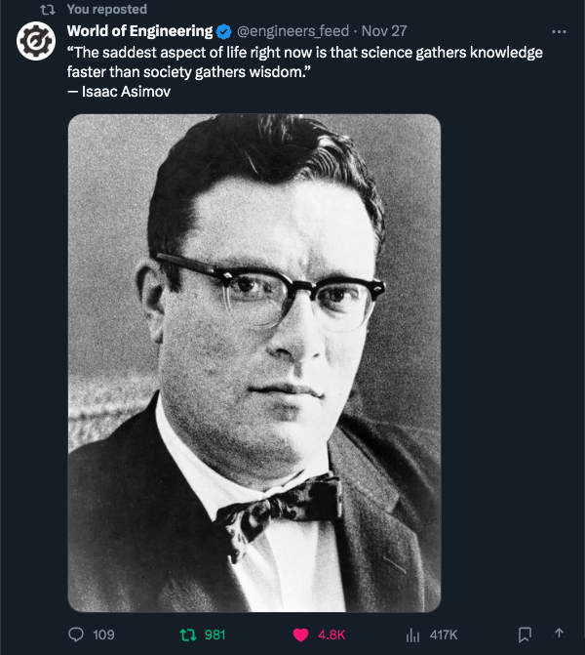This screenshot has width=585, height=655.
Task: Open World of Engineering gear avatar
Action: click(x=36, y=41)
